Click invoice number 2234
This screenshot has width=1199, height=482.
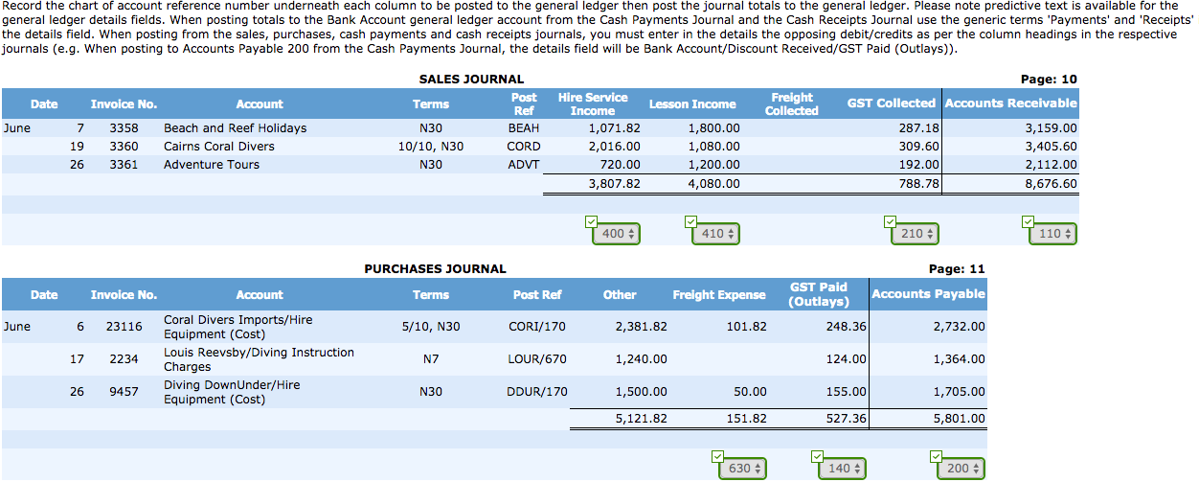124,359
